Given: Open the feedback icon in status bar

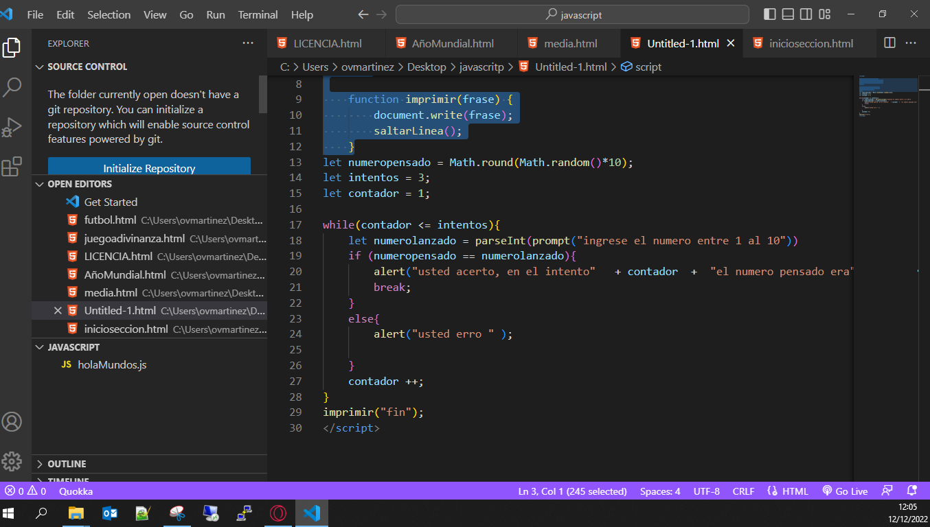Looking at the screenshot, I should click(887, 491).
